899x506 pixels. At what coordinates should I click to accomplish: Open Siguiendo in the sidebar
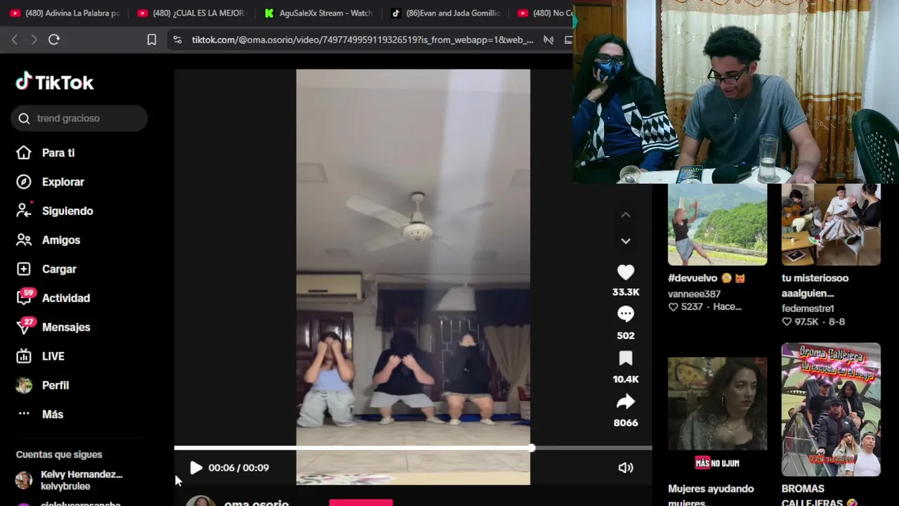(x=67, y=211)
